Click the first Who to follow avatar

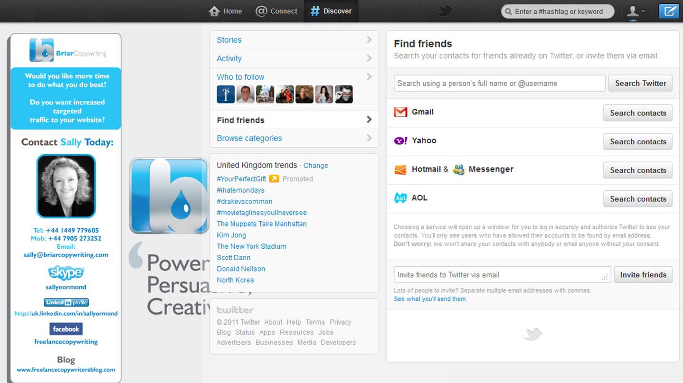tap(226, 94)
